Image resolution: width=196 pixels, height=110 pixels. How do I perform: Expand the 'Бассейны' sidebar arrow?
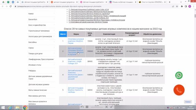click(x=54, y=42)
